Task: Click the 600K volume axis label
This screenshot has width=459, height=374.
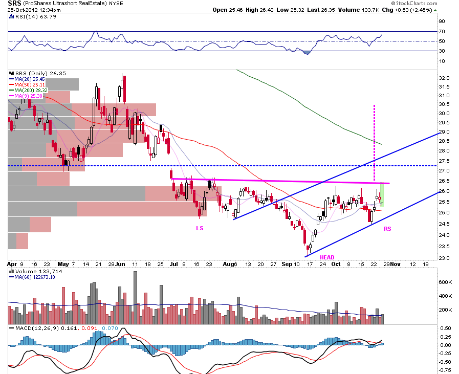Action: point(445,282)
